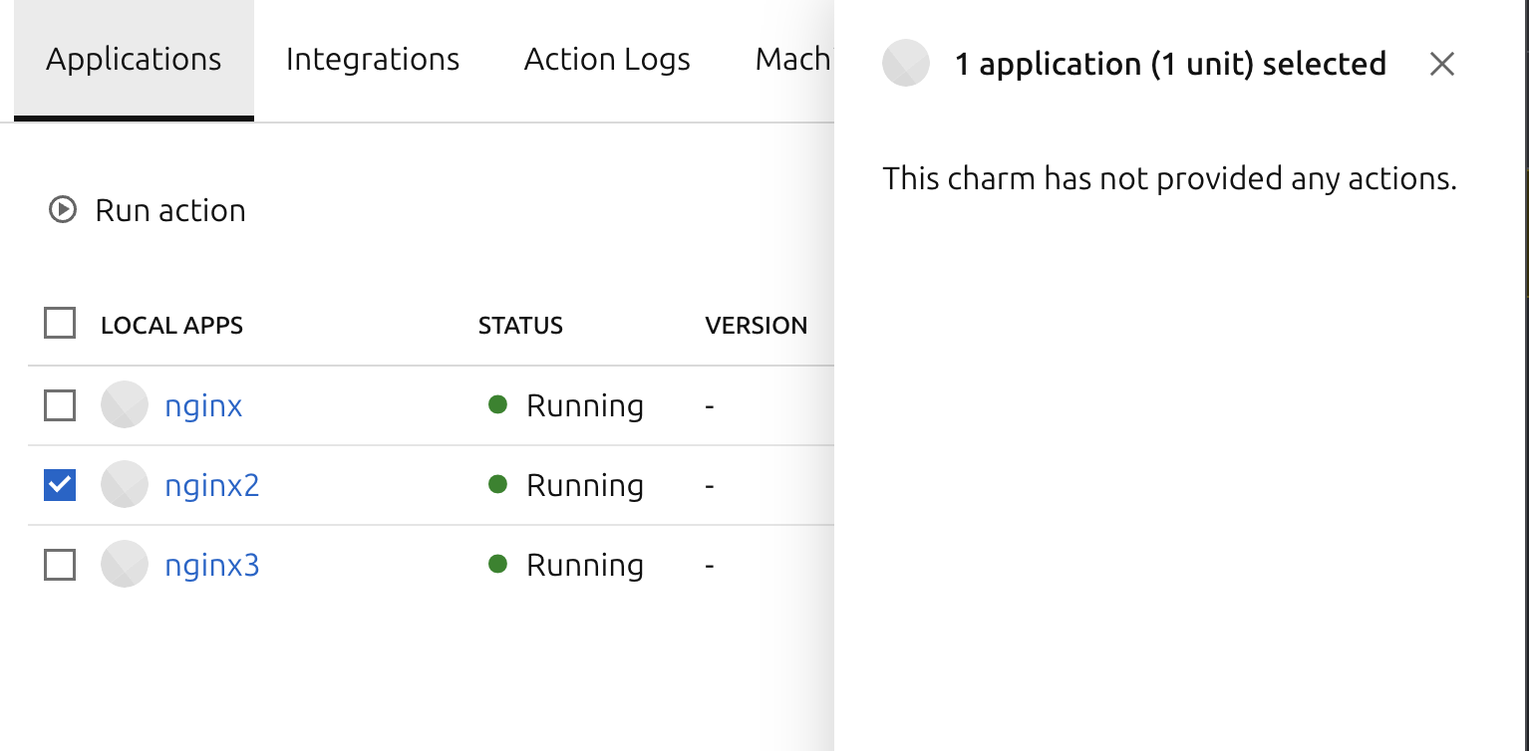This screenshot has height=751, width=1529.
Task: Select the Applications tab
Action: 133,59
